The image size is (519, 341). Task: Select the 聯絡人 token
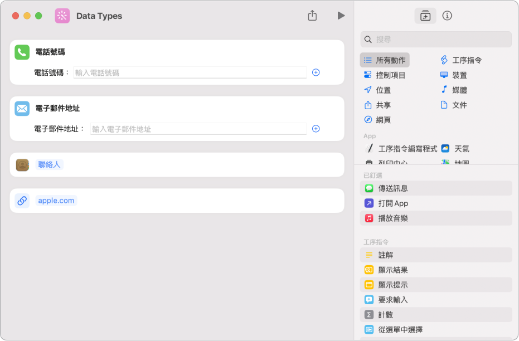point(49,164)
